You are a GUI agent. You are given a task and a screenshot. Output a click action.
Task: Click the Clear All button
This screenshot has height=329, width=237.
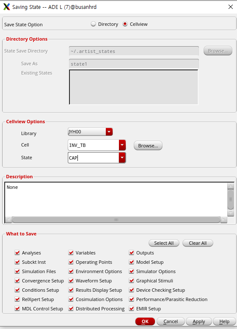pos(198,243)
